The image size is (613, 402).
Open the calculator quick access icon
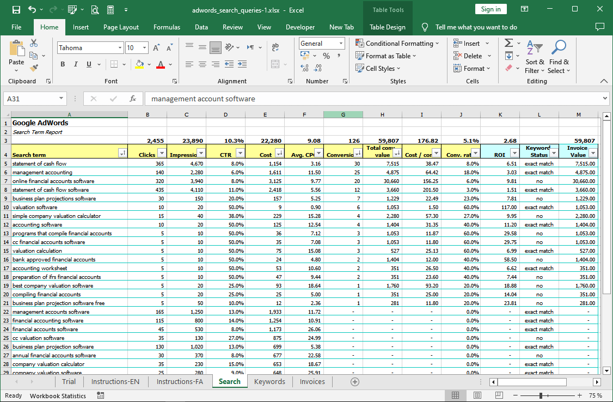tap(111, 10)
